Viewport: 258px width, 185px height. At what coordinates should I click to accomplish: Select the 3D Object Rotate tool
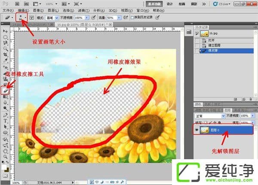click(x=6, y=139)
